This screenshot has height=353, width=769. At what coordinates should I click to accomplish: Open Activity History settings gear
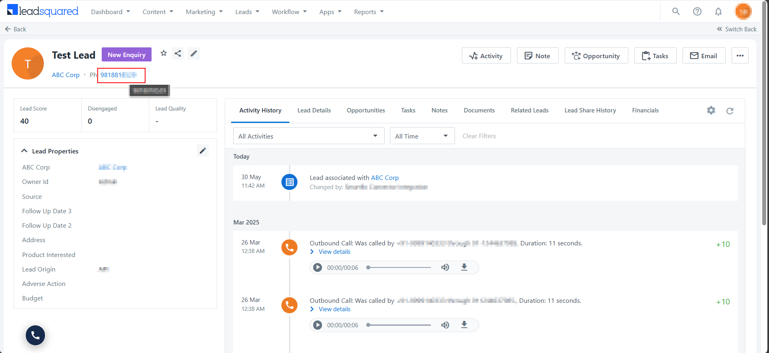(x=711, y=110)
